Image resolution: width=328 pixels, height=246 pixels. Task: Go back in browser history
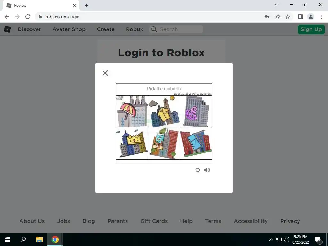click(7, 17)
